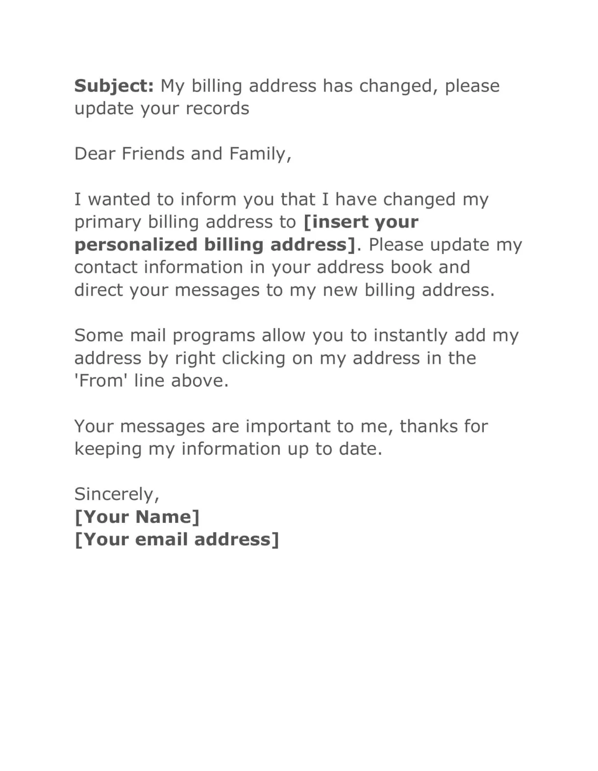This screenshot has height=771, width=598.
Task: Select the '[Your email address]' placeholder
Action: point(177,540)
